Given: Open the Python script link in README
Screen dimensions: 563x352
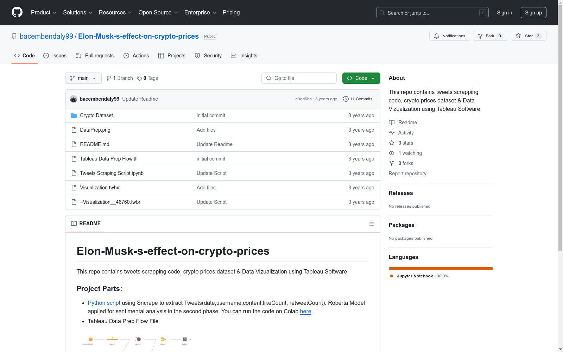Looking at the screenshot, I should [104, 303].
